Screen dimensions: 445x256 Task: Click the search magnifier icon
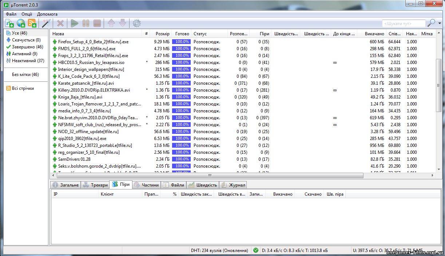[431, 23]
